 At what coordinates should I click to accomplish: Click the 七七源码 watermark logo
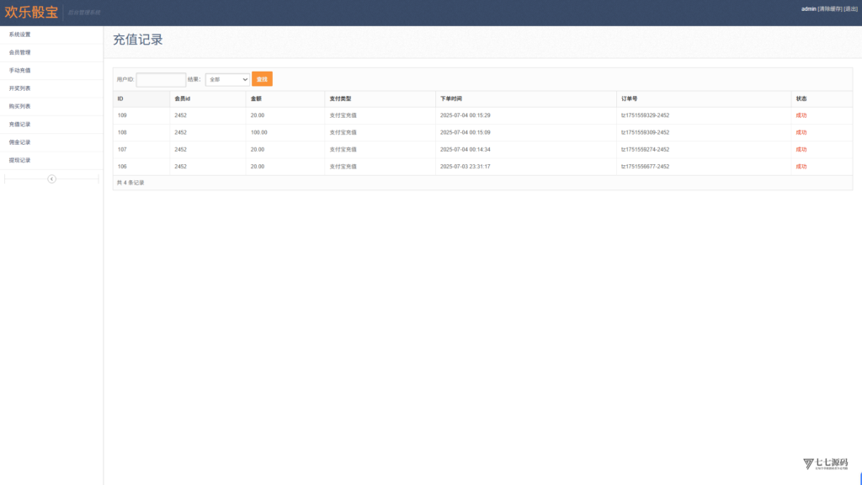(825, 464)
